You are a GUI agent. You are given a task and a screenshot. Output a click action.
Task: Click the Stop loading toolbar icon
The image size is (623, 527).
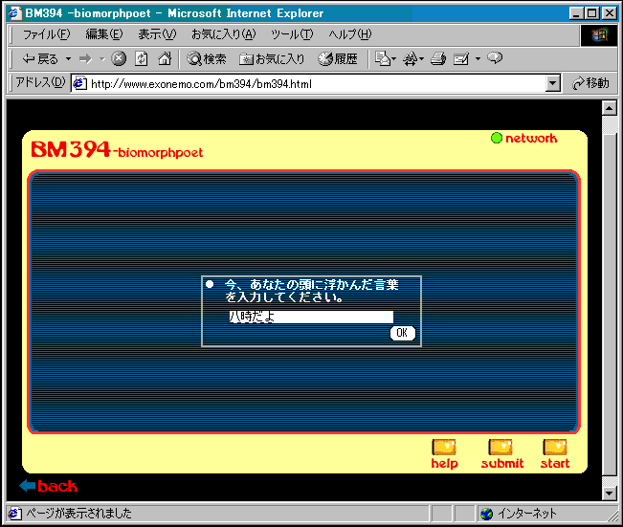(x=119, y=59)
